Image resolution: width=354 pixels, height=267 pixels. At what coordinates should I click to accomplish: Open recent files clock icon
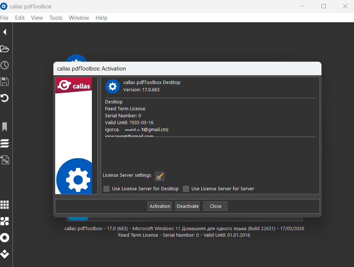click(x=4, y=65)
